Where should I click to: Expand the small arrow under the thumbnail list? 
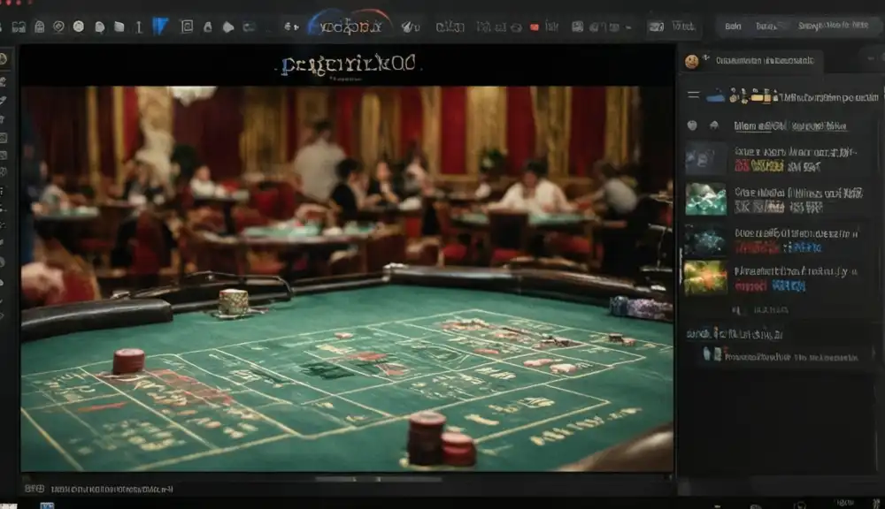(x=736, y=310)
